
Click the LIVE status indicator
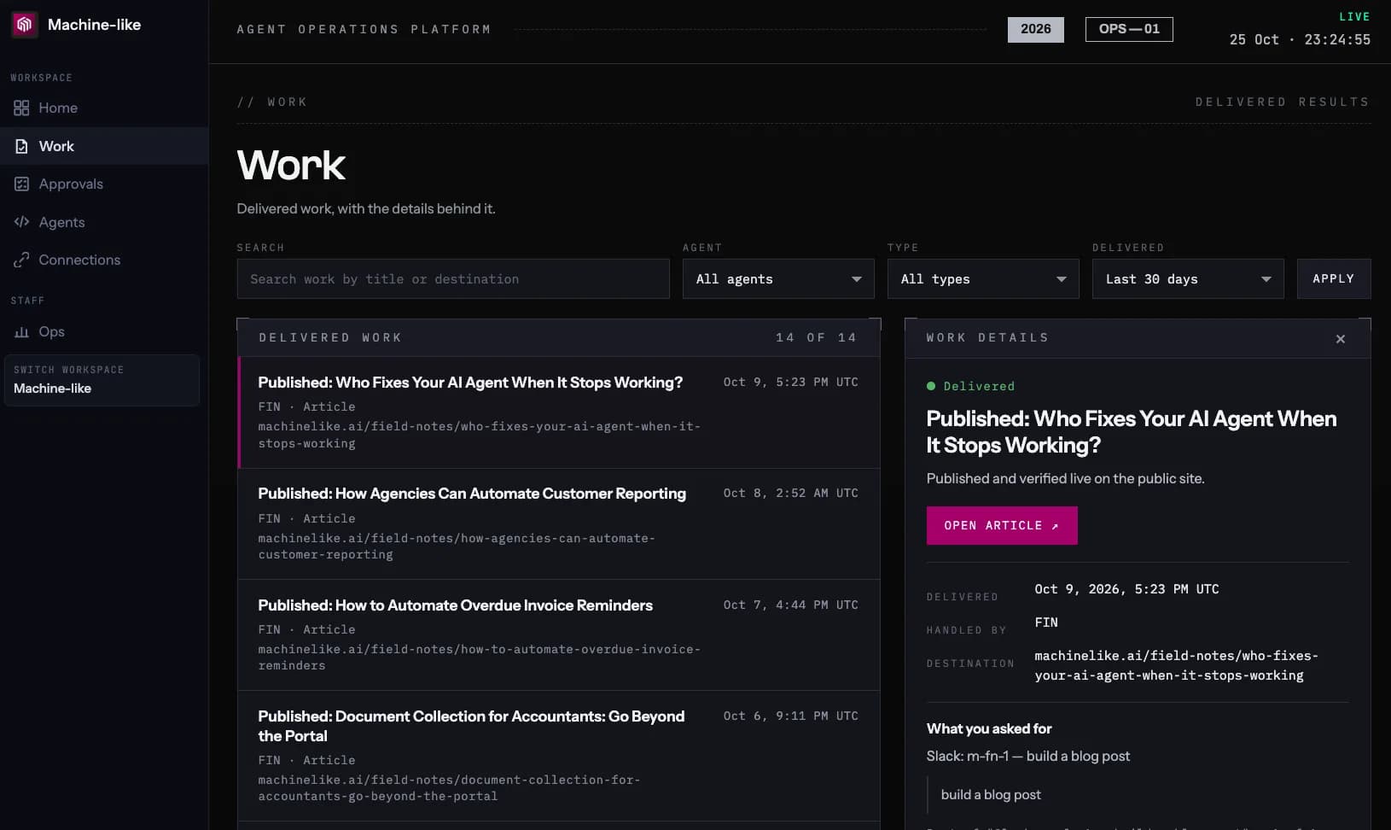coord(1354,16)
